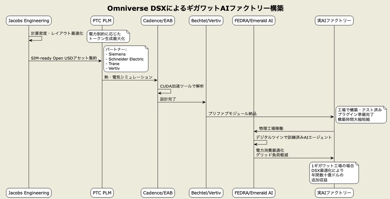
Task: Click the Siemens partner entry
Action: coord(116,54)
